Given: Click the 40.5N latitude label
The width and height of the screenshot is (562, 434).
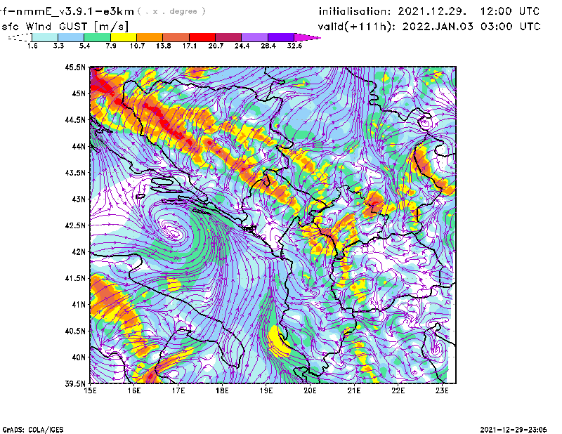Looking at the screenshot, I should (x=75, y=331).
